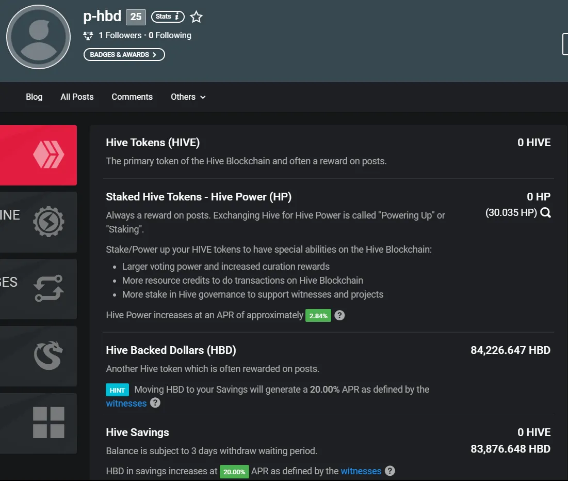Expand the Others dropdown menu
This screenshot has width=568, height=481.
188,97
